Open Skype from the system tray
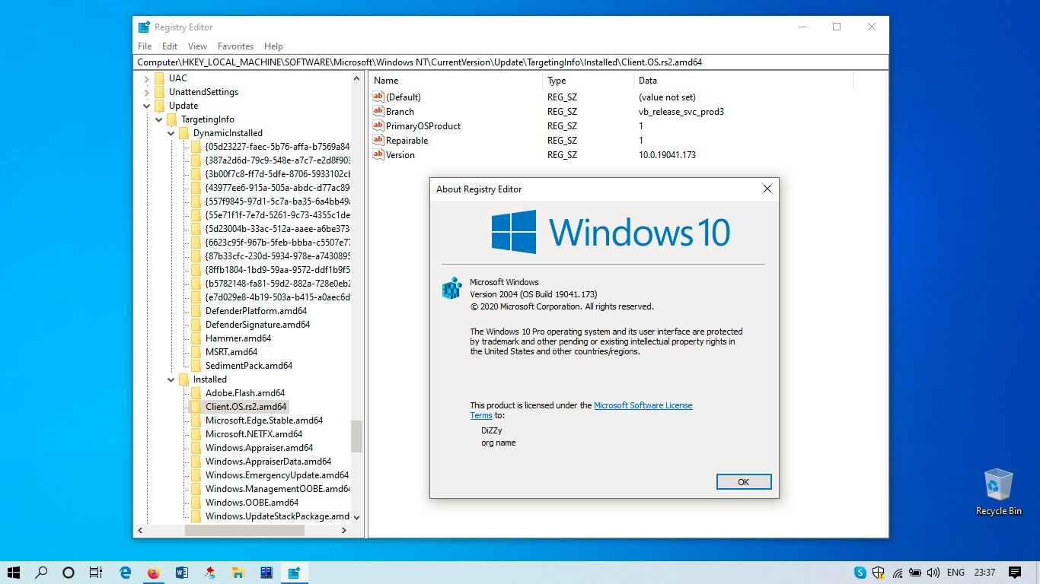 (860, 573)
